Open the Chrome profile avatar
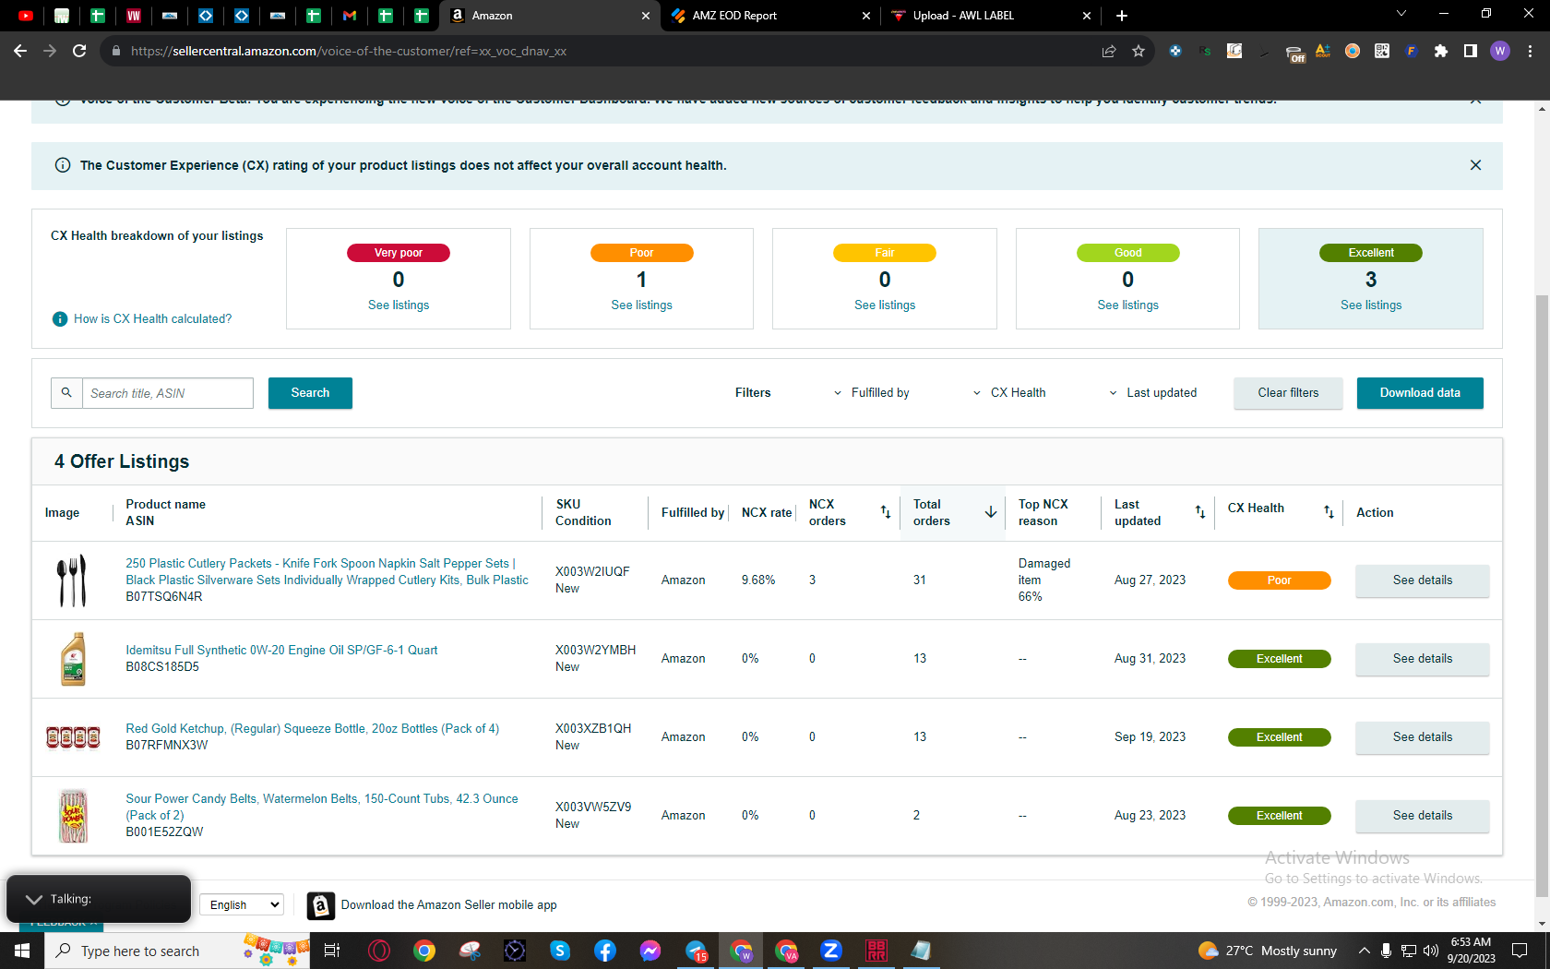The height and width of the screenshot is (969, 1550). tap(1500, 51)
